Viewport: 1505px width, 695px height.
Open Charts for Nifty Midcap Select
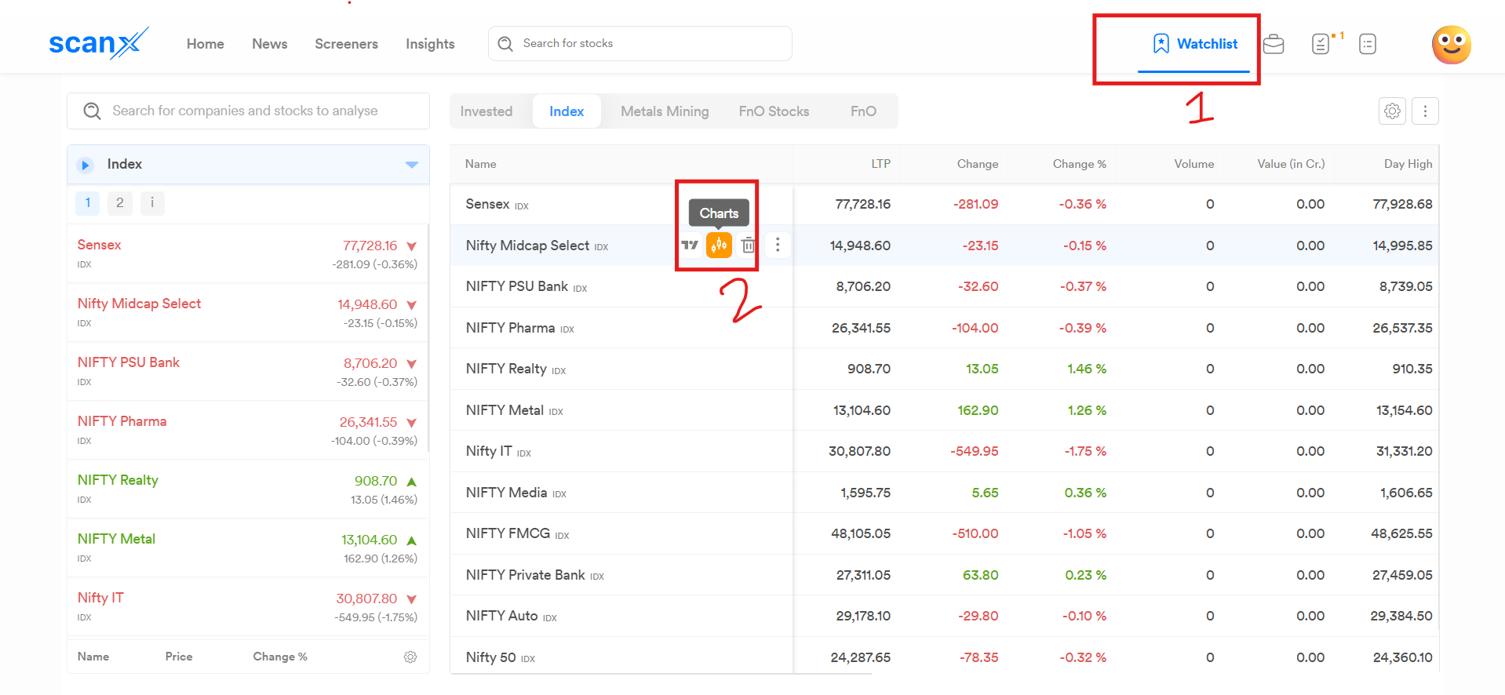point(719,246)
